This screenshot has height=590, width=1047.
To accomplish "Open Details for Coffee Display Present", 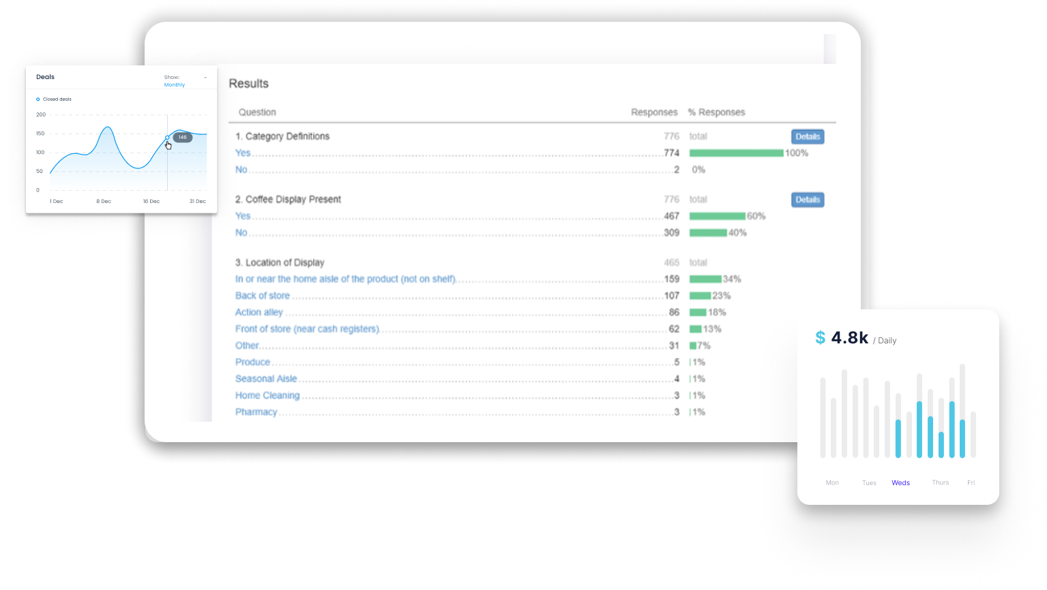I will coord(808,200).
